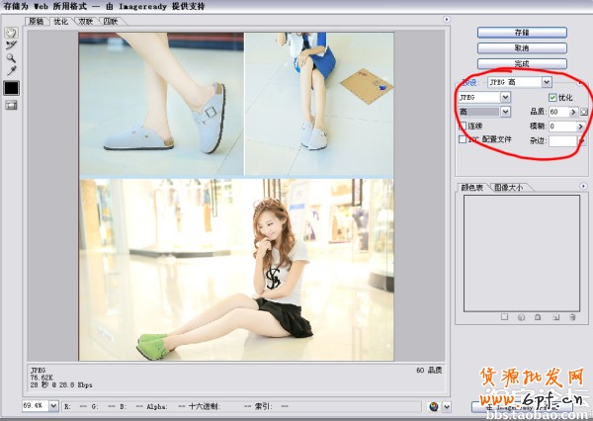Click the 取消 (Cancel) button

click(x=521, y=46)
